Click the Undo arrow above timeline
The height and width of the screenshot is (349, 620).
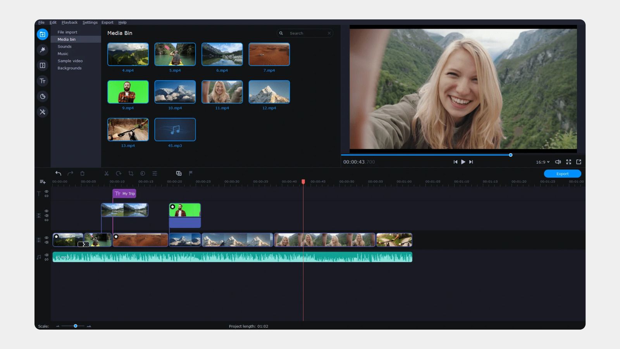coord(58,173)
